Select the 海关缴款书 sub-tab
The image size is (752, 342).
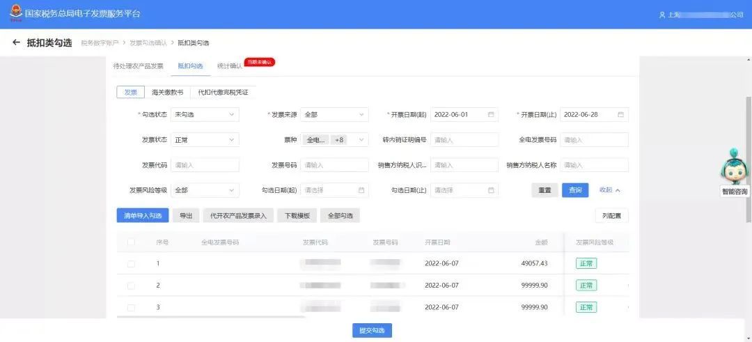click(167, 92)
